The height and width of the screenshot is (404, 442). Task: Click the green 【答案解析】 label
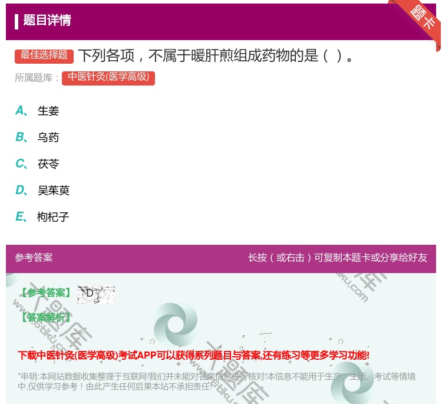pyautogui.click(x=46, y=317)
